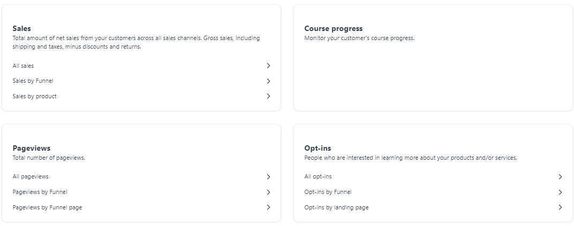Viewport: 574px width, 226px height.
Task: Click the Course progress card heading
Action: [333, 28]
